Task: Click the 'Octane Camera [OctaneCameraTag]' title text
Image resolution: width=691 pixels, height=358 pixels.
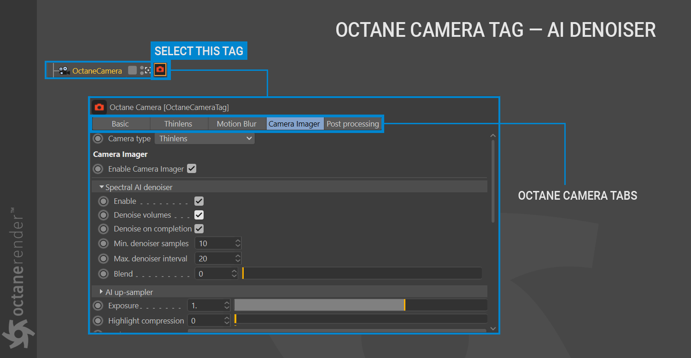Action: pos(169,107)
